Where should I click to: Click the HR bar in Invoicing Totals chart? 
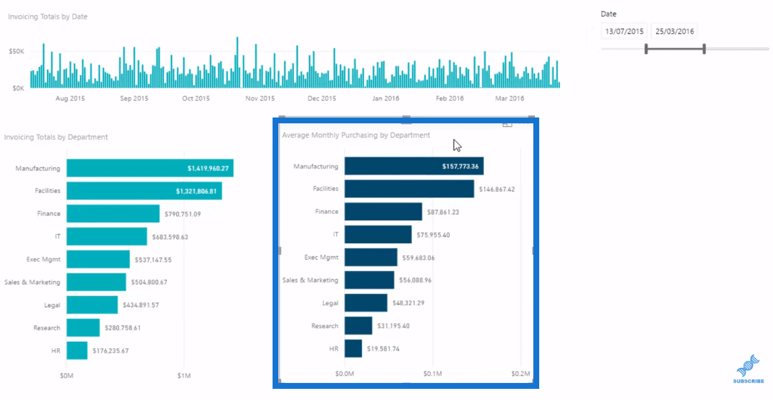(x=77, y=351)
